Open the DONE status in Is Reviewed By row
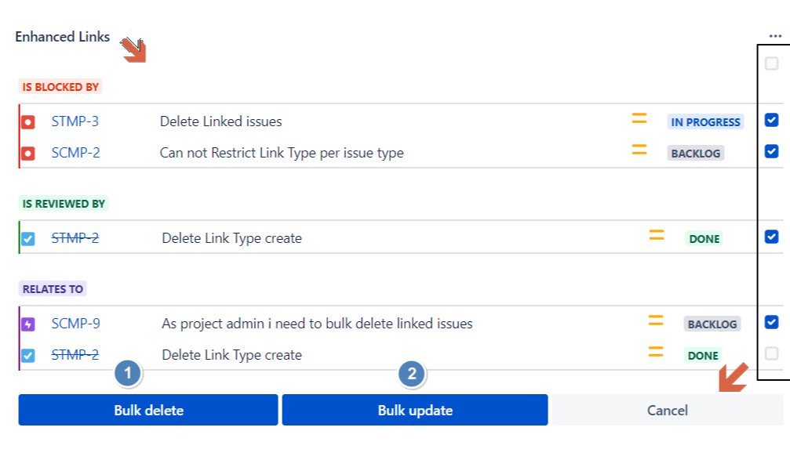Image resolution: width=790 pixels, height=449 pixels. 704,239
